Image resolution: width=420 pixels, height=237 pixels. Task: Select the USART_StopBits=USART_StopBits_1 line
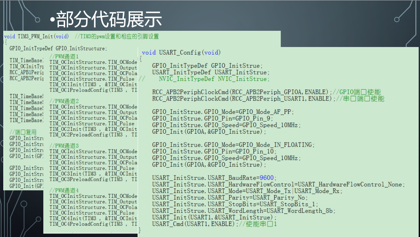[x=235, y=204]
